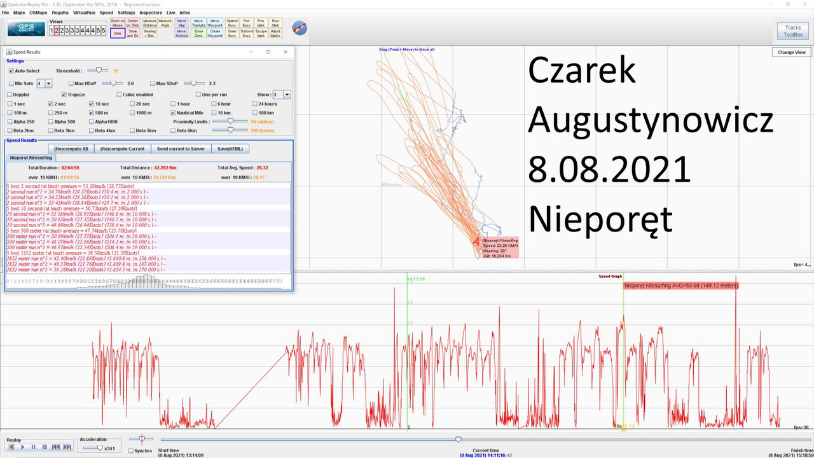The width and height of the screenshot is (814, 458).
Task: Enable the Cubic enabled checkbox
Action: click(x=118, y=94)
